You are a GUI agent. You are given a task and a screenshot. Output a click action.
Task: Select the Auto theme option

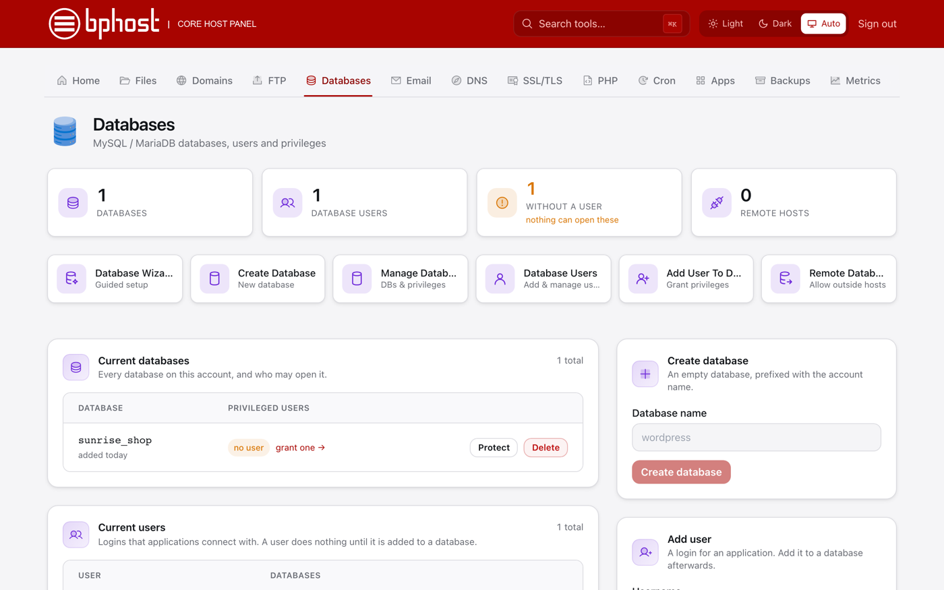823,24
